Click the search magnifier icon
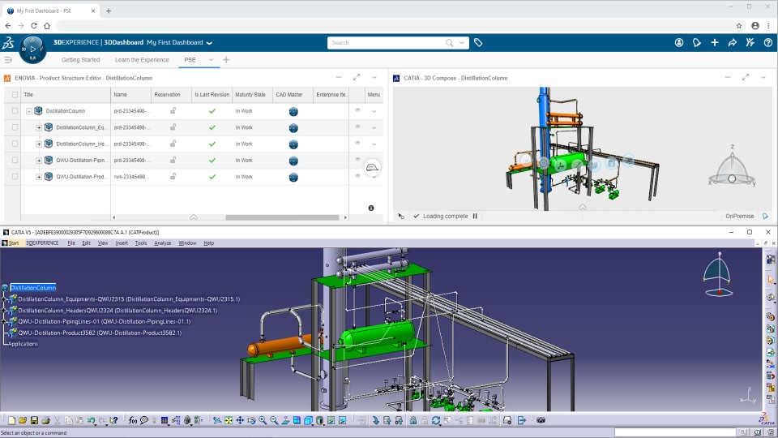 450,43
